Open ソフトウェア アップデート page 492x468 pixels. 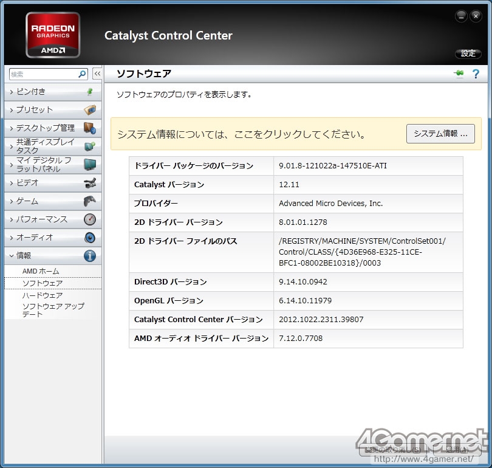coord(53,310)
